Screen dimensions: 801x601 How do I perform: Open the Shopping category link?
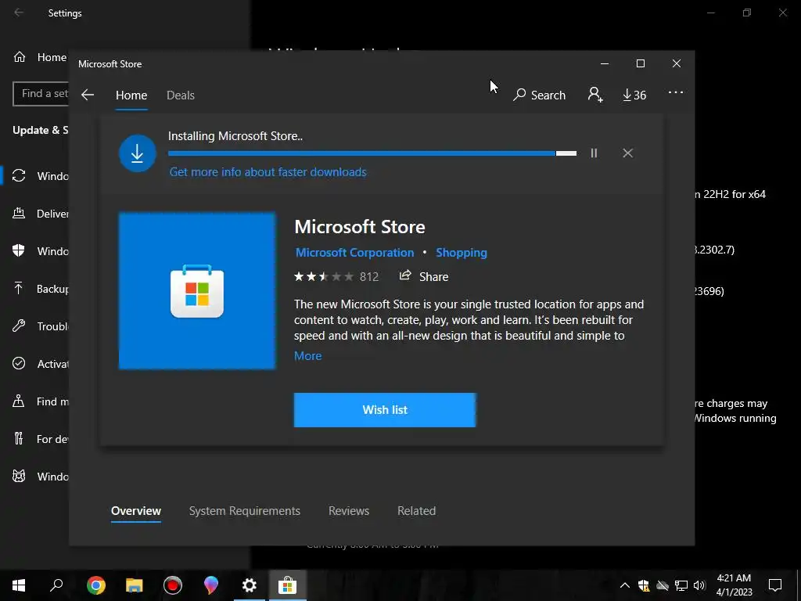pyautogui.click(x=462, y=253)
